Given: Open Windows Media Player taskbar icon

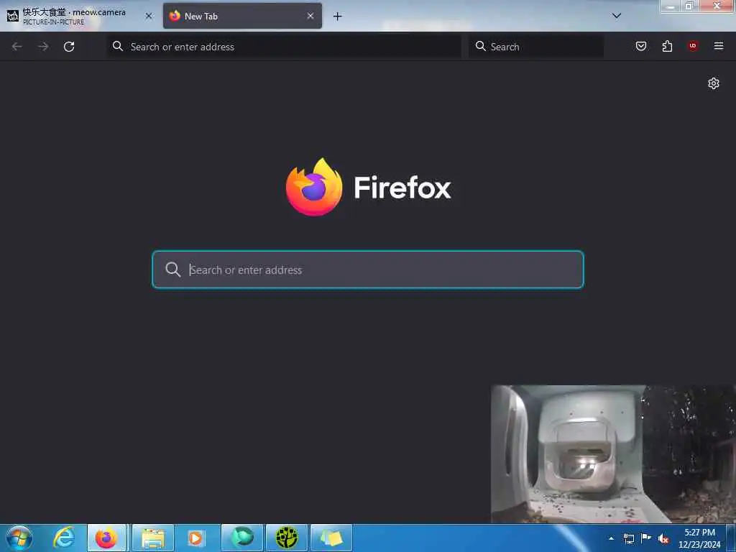Looking at the screenshot, I should 197,538.
